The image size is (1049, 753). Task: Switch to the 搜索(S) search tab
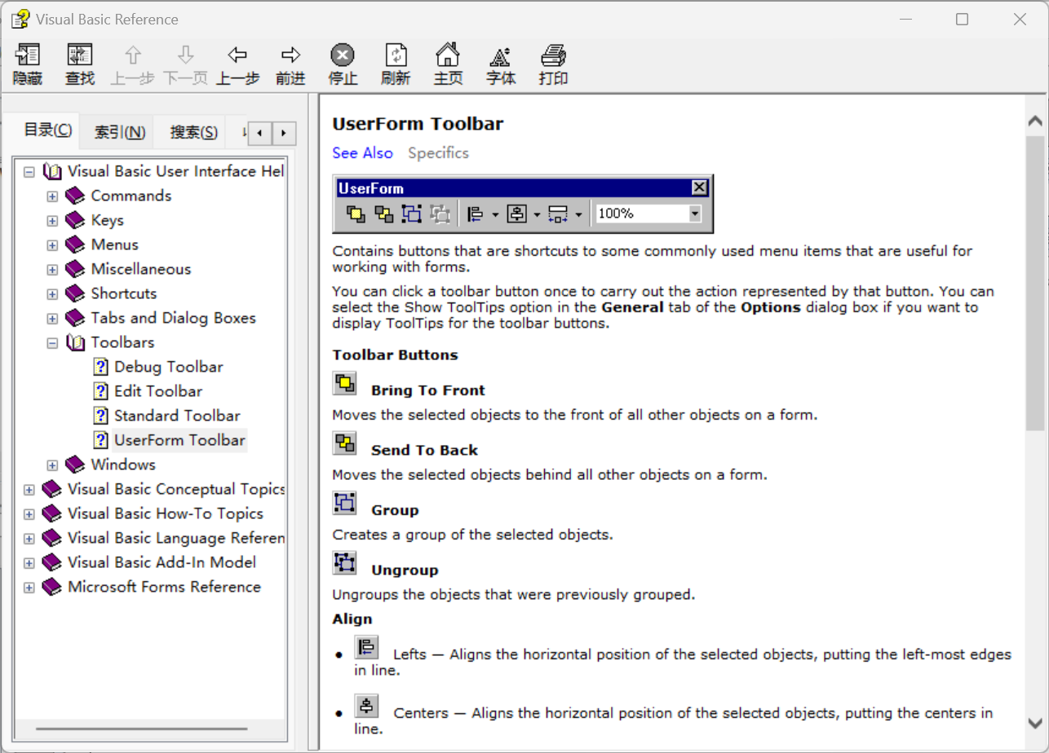(194, 132)
